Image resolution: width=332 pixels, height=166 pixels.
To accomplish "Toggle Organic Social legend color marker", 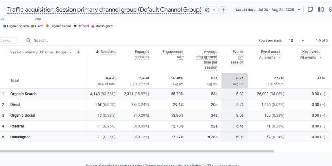I will coord(47,26).
